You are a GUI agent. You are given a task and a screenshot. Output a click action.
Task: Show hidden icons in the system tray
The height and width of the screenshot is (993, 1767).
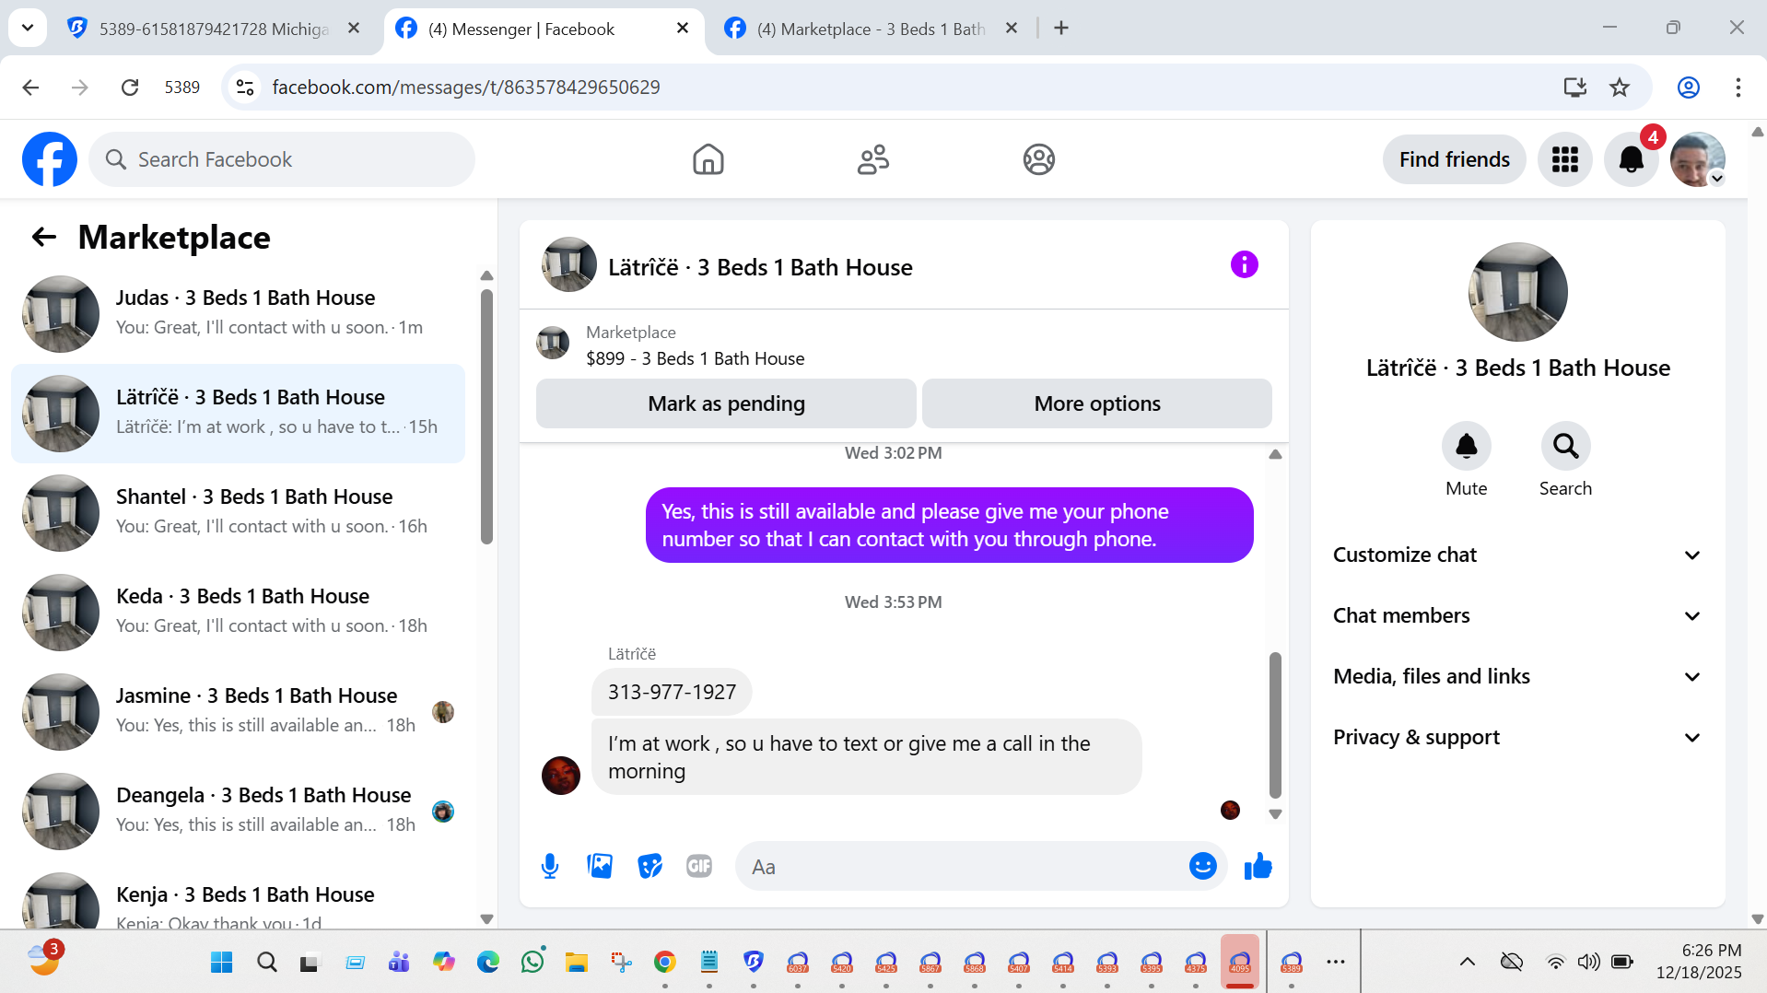1467,963
